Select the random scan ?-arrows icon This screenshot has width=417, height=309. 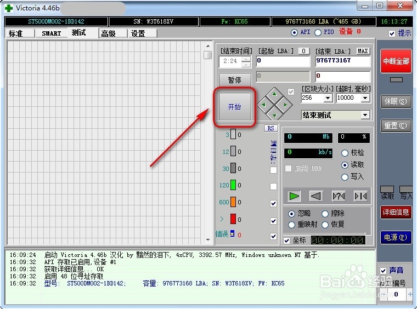(339, 196)
